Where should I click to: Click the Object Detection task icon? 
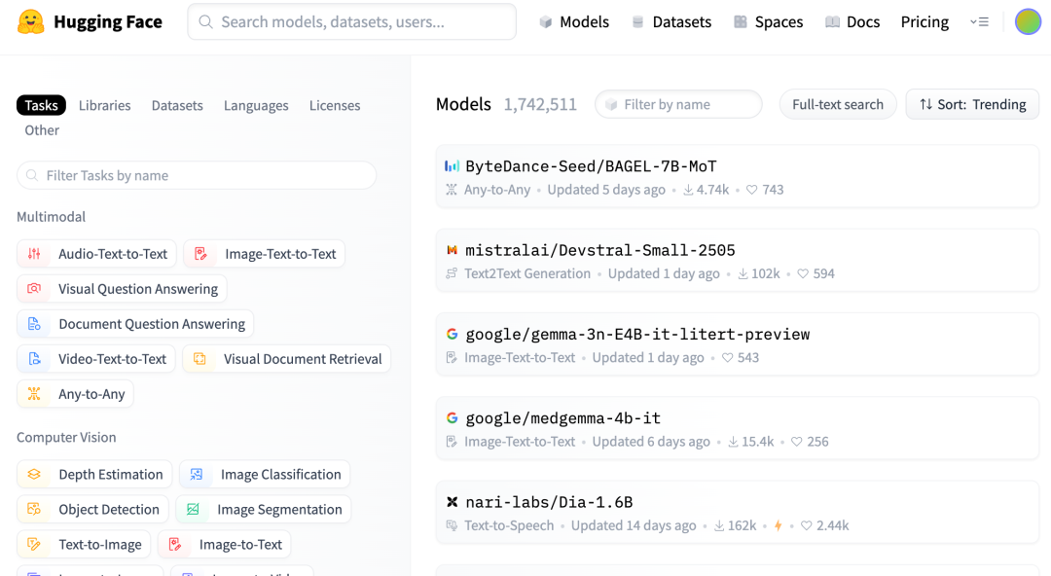coord(34,509)
